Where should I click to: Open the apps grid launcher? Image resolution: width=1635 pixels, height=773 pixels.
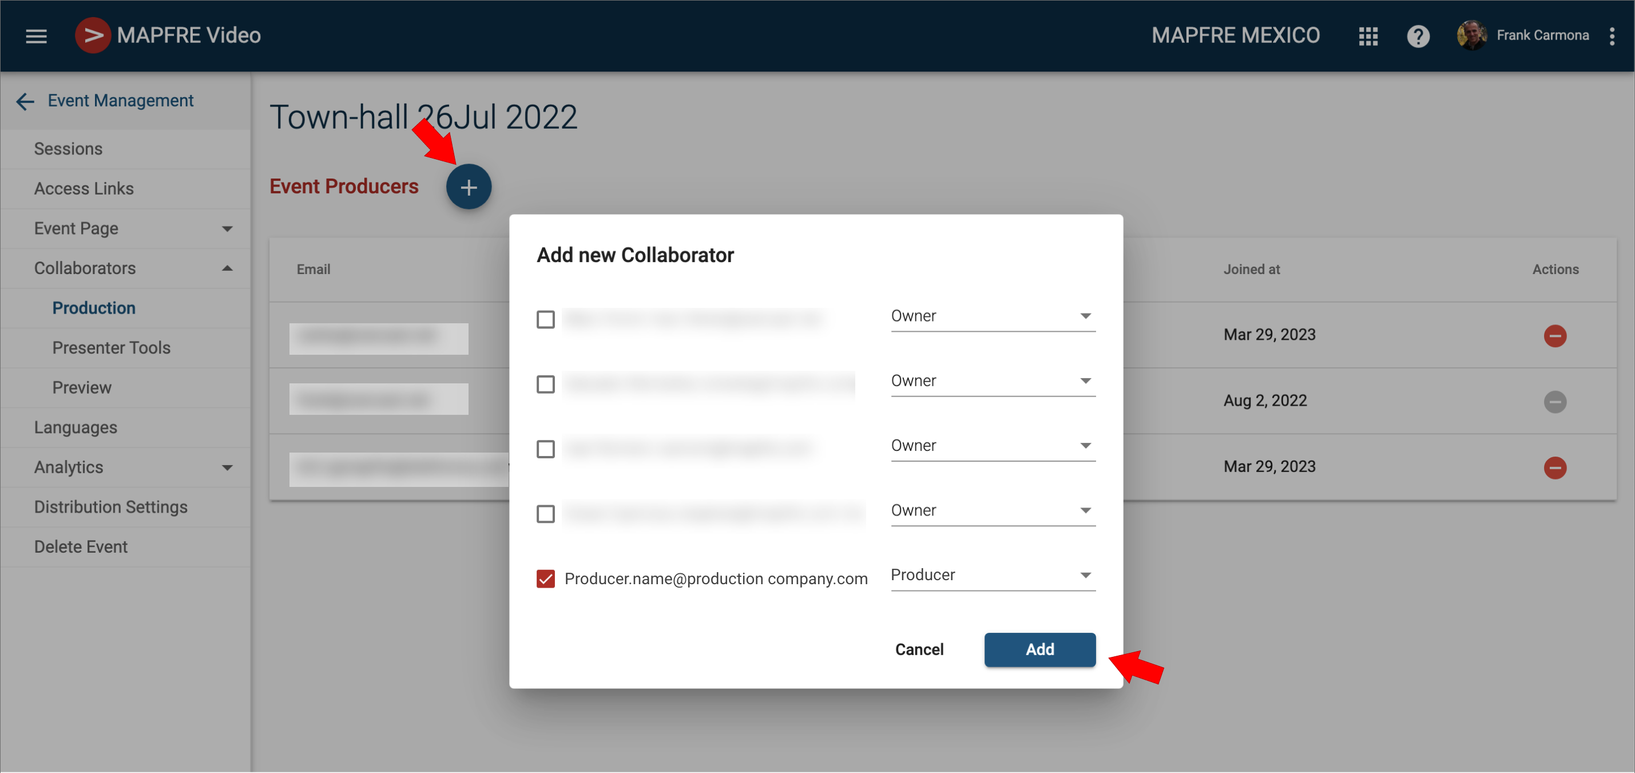pyautogui.click(x=1368, y=35)
